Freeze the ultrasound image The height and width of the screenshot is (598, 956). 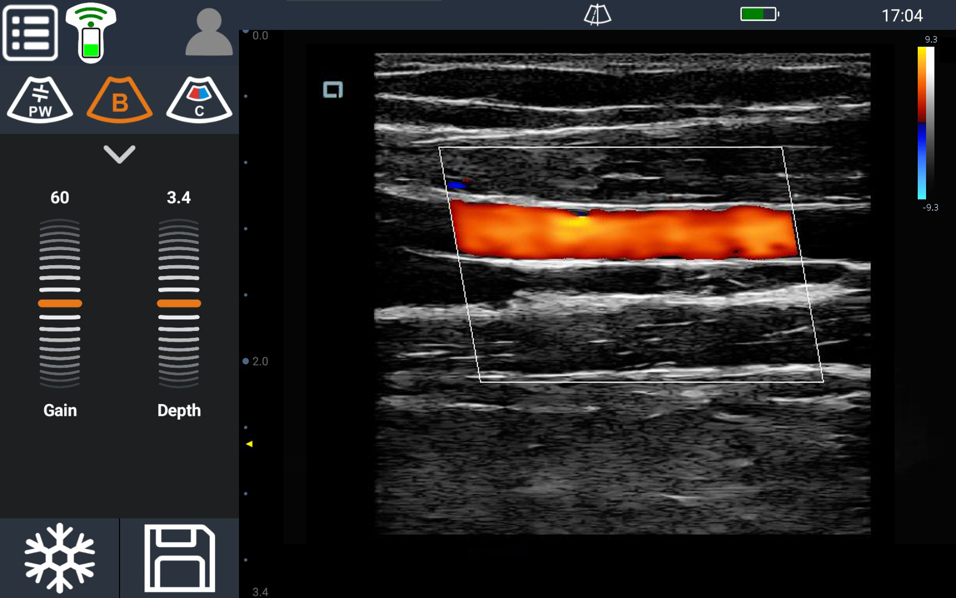[60, 558]
